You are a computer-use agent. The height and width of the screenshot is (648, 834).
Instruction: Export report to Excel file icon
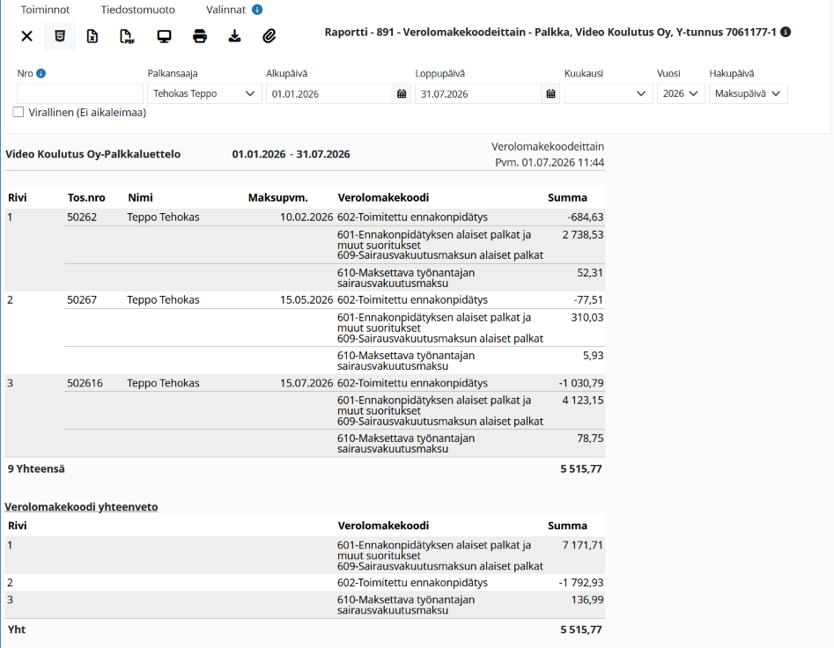(x=92, y=36)
